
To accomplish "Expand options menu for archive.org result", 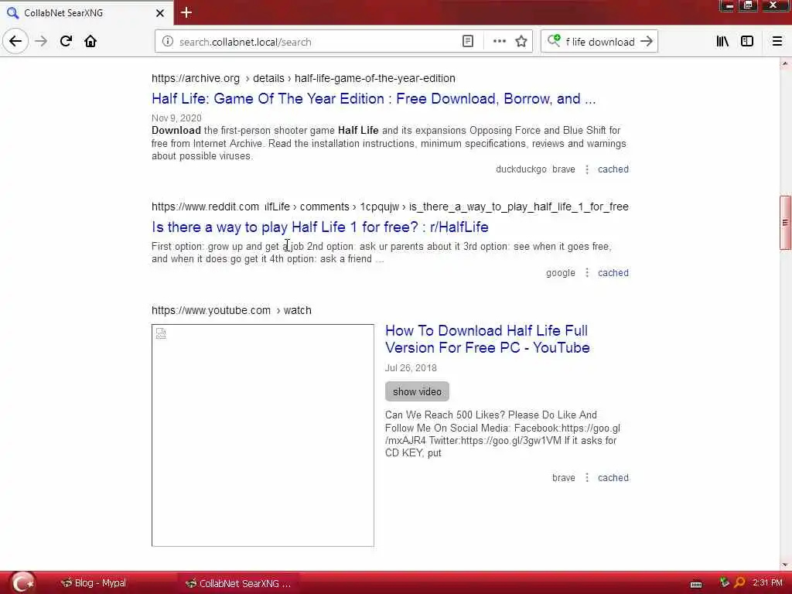I will [587, 169].
